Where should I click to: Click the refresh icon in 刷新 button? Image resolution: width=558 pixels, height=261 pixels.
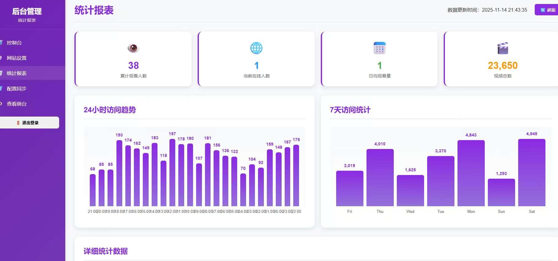(x=543, y=10)
